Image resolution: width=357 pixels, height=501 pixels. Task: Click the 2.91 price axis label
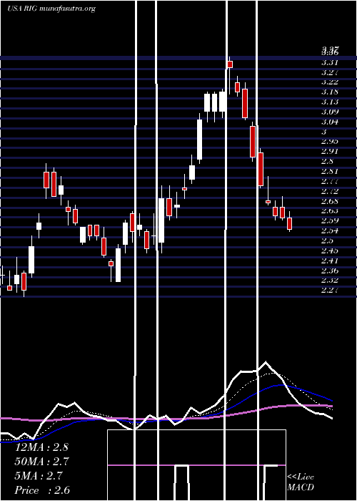[330, 151]
